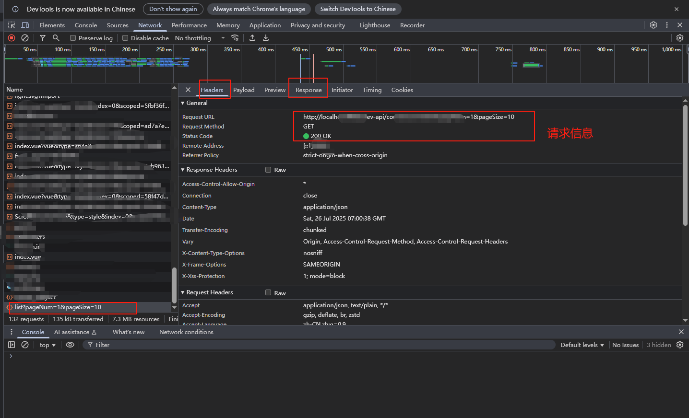
Task: Open console settings gear
Action: click(680, 345)
